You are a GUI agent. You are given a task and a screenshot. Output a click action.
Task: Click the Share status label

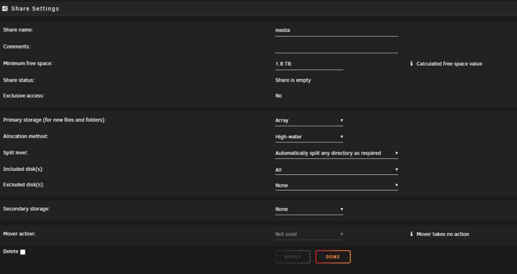19,80
